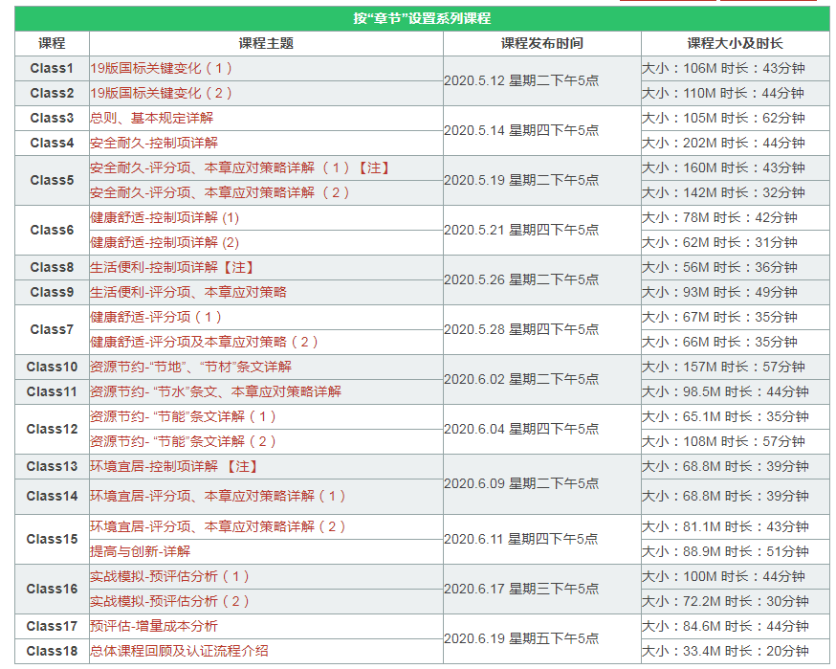
Task: Open 环境宜居-控制项详解【注】link
Action: point(174,467)
